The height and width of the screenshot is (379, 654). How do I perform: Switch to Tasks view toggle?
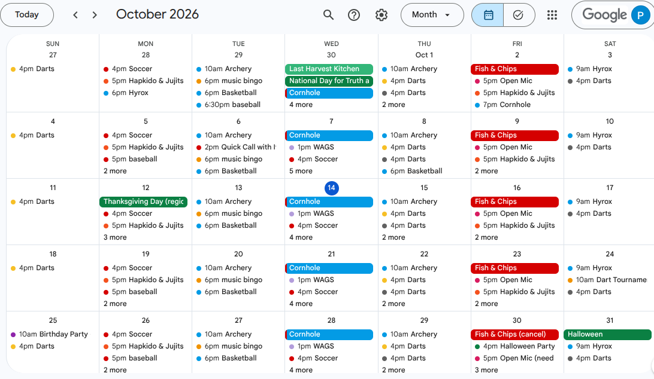[x=519, y=15]
